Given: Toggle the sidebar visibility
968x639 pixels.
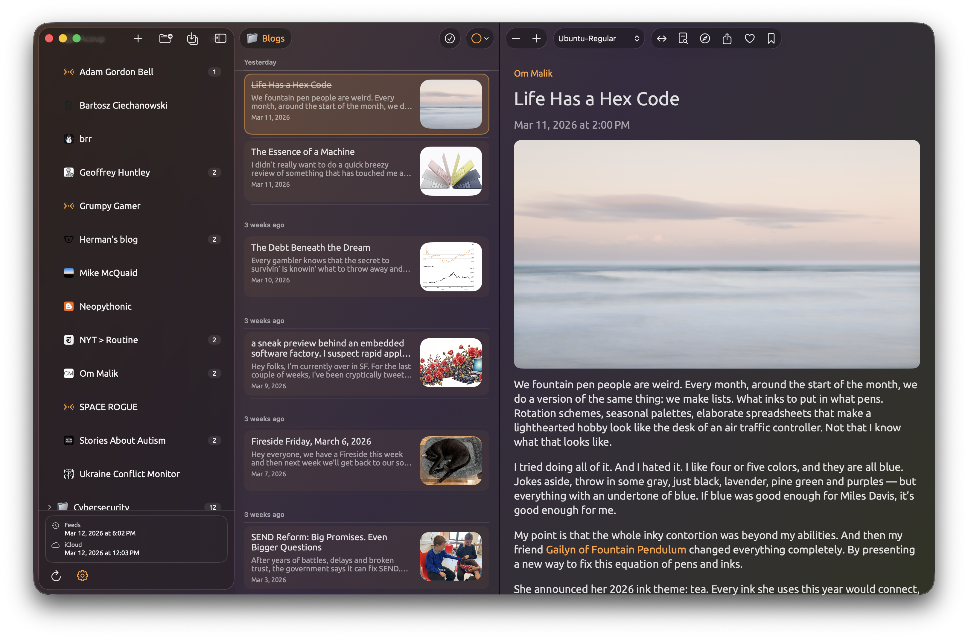Looking at the screenshot, I should [x=220, y=38].
